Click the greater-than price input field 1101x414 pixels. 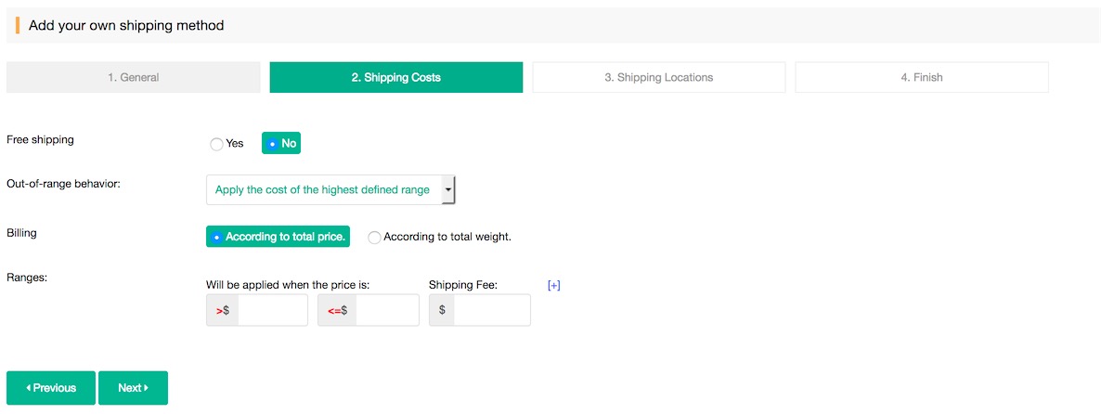(x=272, y=311)
